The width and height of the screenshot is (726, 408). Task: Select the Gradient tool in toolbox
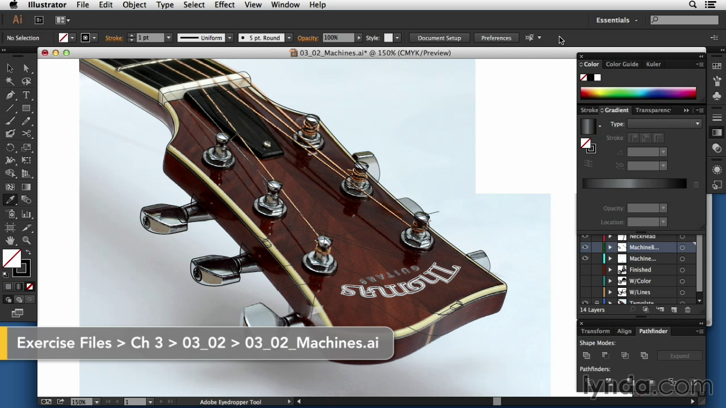(26, 187)
